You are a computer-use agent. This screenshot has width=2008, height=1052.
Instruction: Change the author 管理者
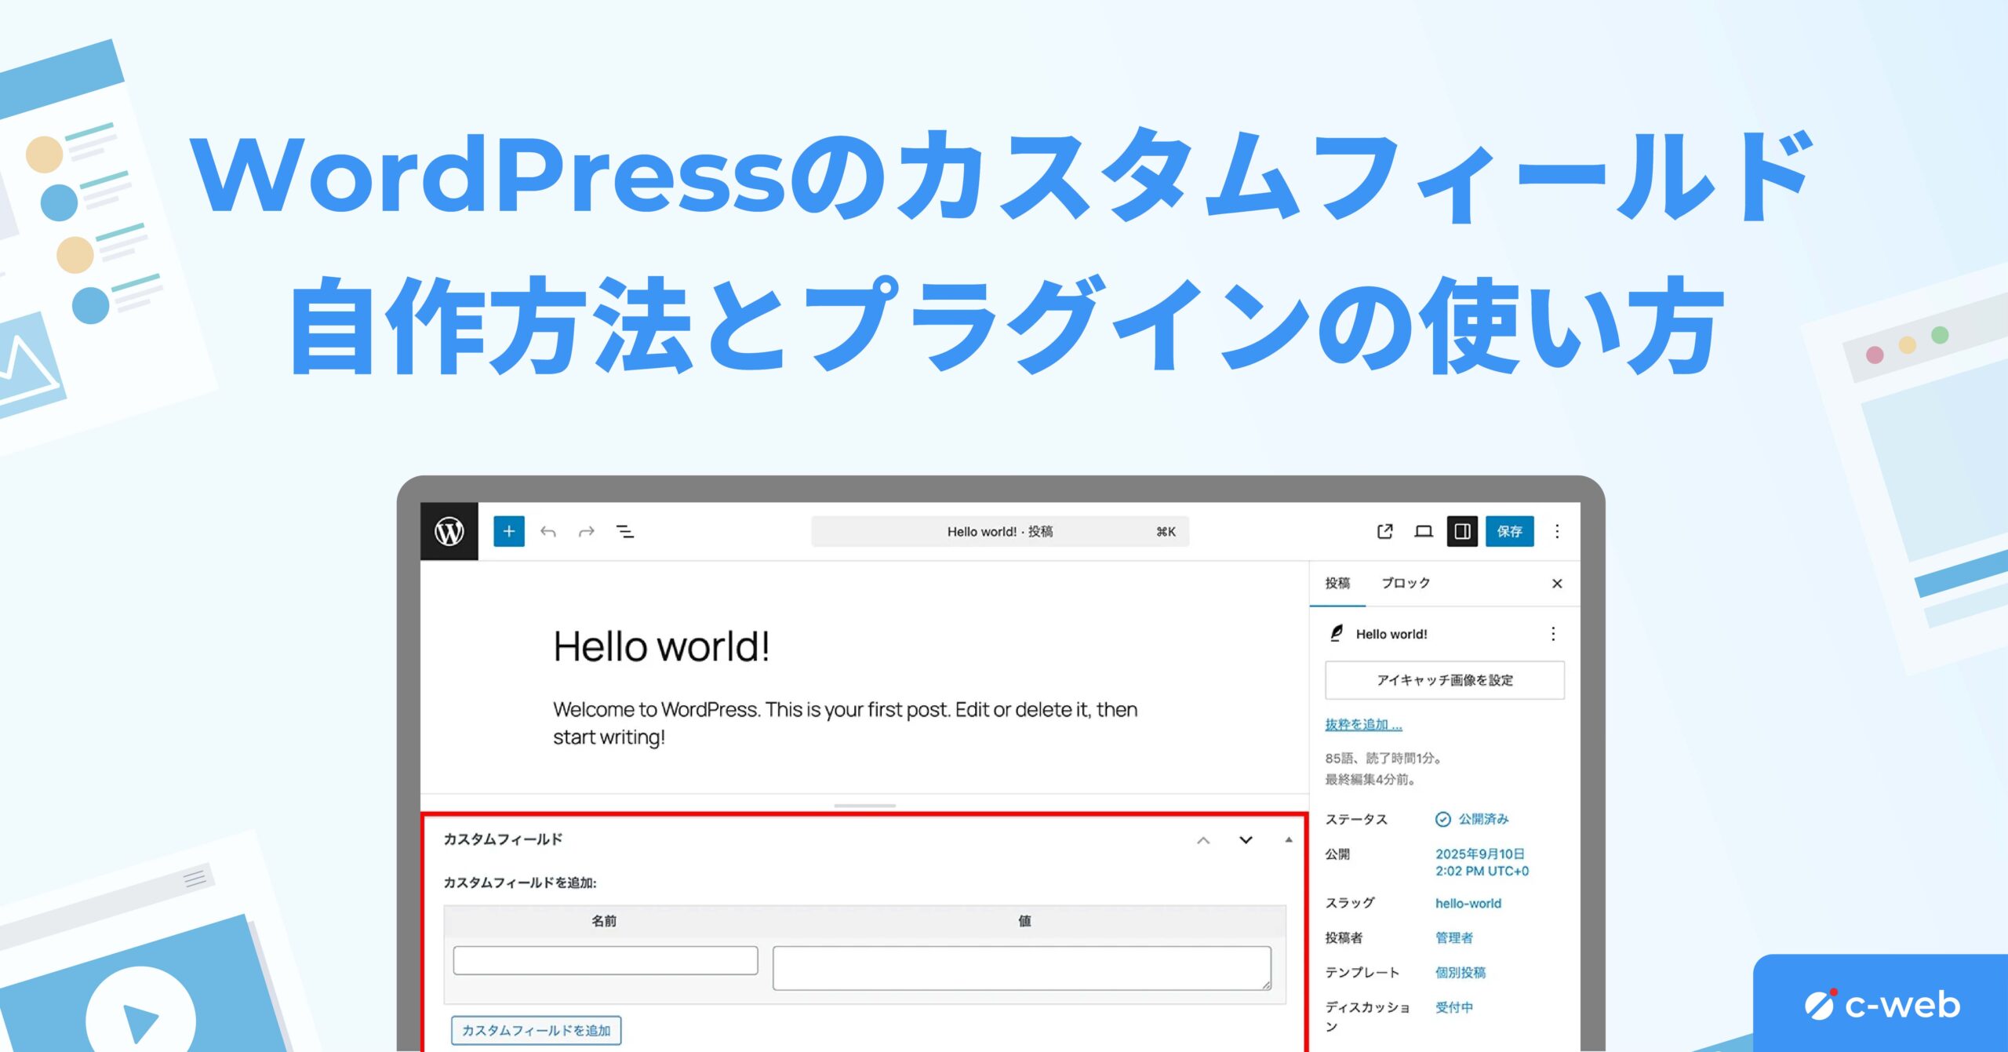point(1454,937)
